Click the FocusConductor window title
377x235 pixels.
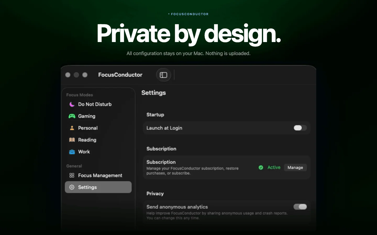click(x=120, y=75)
